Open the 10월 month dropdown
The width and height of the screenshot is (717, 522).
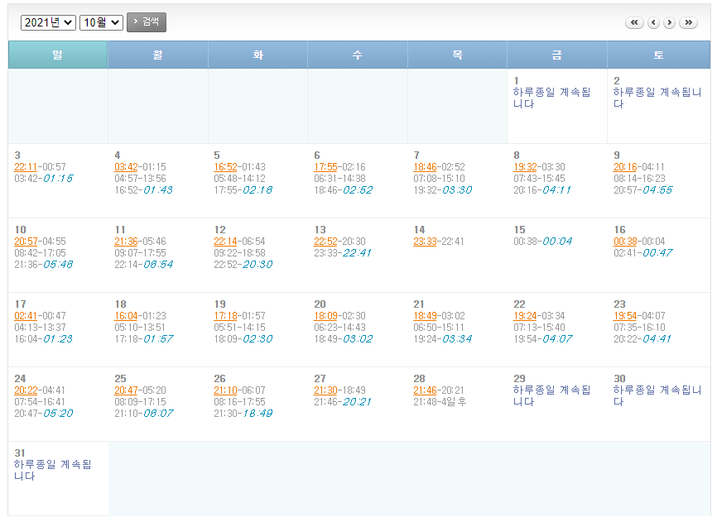point(101,22)
